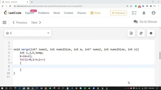Launch PowerPoint from the taskbar
This screenshot has height=90, width=161.
click(x=46, y=88)
